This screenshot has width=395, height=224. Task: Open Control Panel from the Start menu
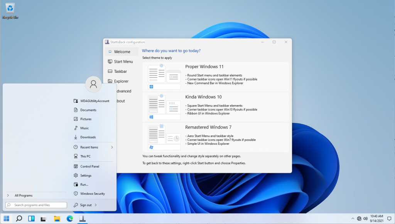tap(89, 167)
